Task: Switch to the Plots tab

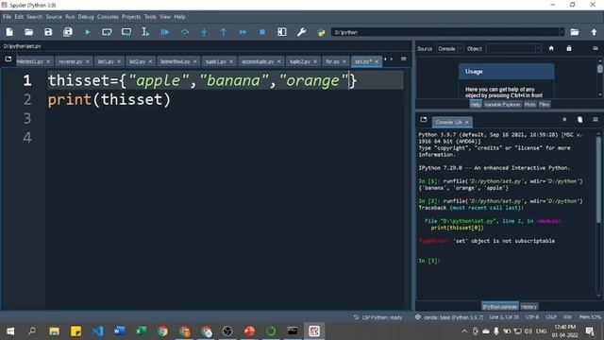Action: coord(529,105)
